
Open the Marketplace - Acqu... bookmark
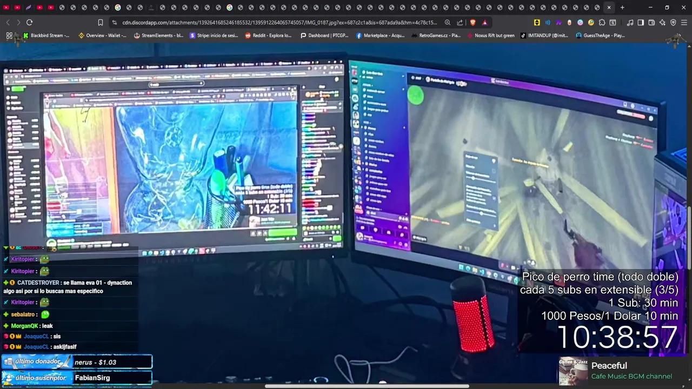coord(380,36)
